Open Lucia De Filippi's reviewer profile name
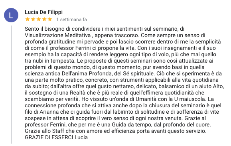Image resolution: width=231 pixels, height=146 pixels. click(43, 12)
